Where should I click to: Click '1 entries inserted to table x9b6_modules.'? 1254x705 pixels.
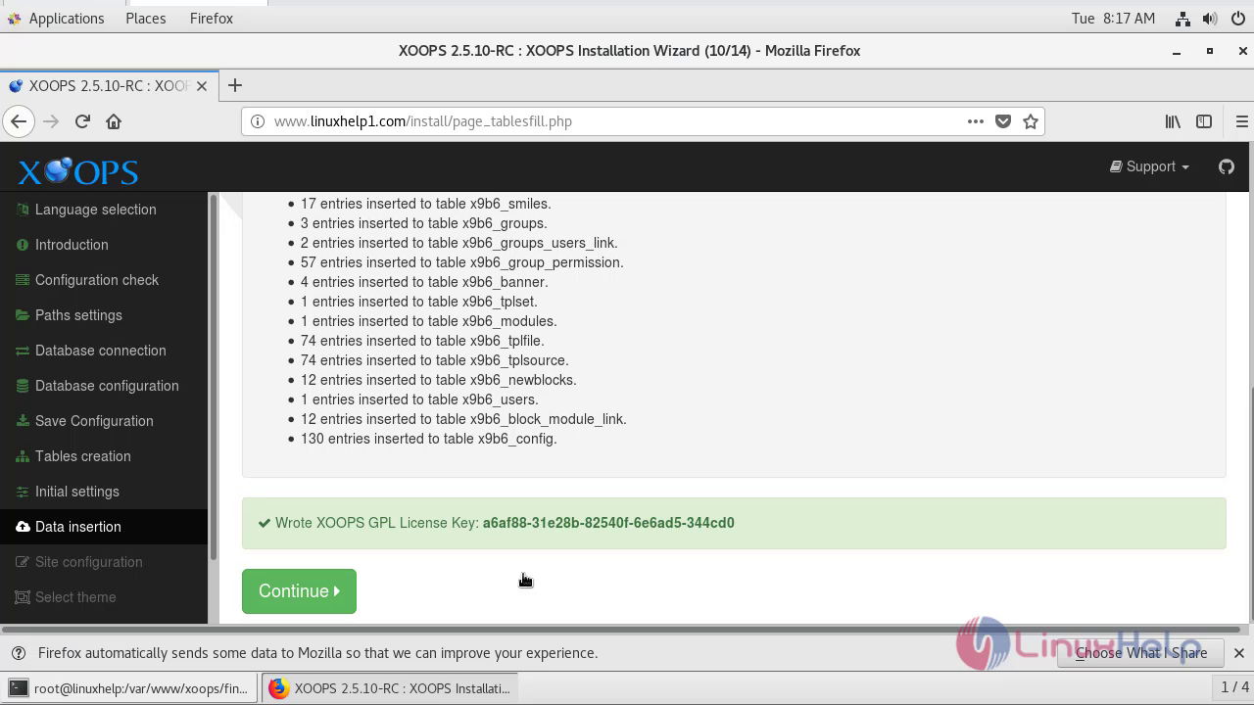(429, 321)
